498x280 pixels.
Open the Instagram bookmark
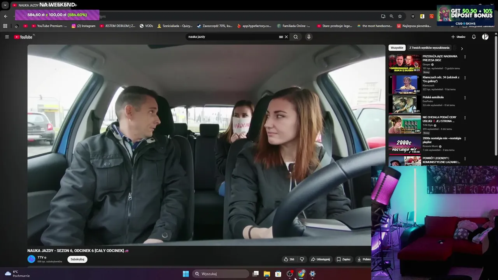coord(84,26)
